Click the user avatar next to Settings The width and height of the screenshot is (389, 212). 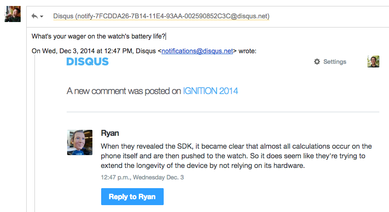[373, 61]
